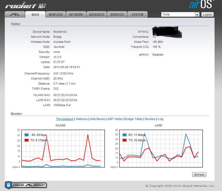222x191 pixels.
Task: Click the LAN0 MAC address 00:27:22:C5:24:5A
Action: point(65,100)
